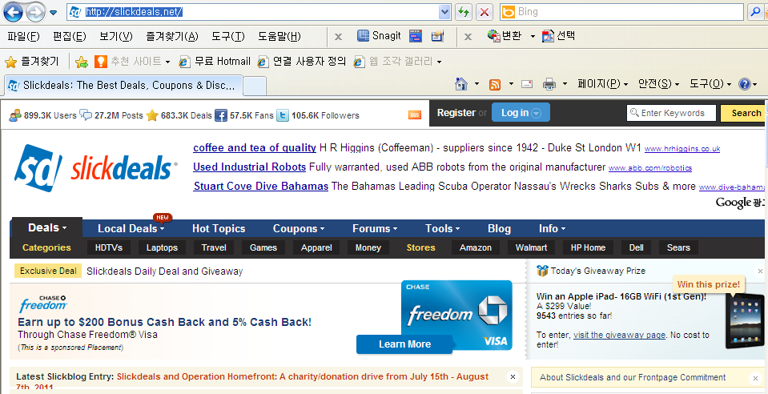Open the 보기(V) menu
This screenshot has width=768, height=394.
tap(115, 36)
